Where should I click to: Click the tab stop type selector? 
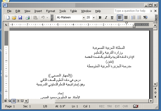tap(6, 25)
